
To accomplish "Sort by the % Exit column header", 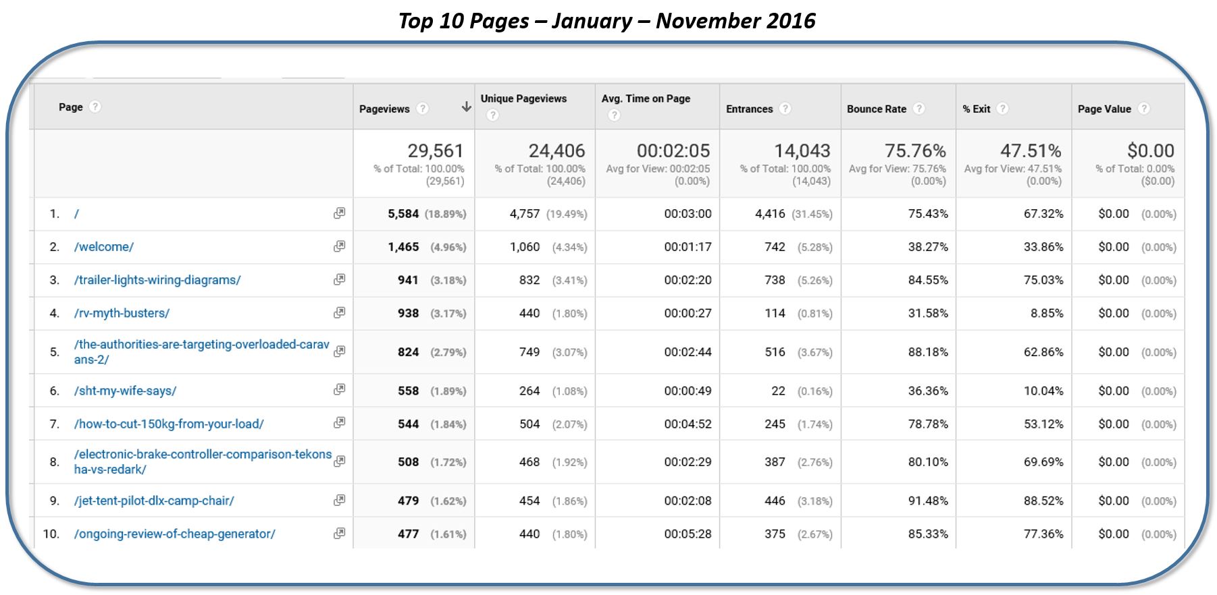I will (x=977, y=109).
